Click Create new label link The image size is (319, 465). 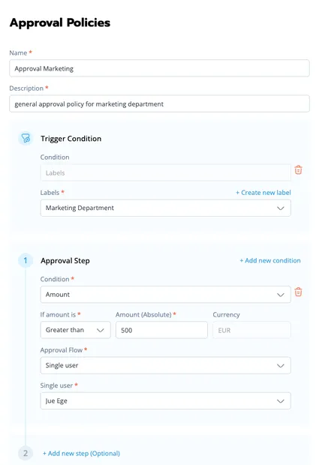[263, 193]
